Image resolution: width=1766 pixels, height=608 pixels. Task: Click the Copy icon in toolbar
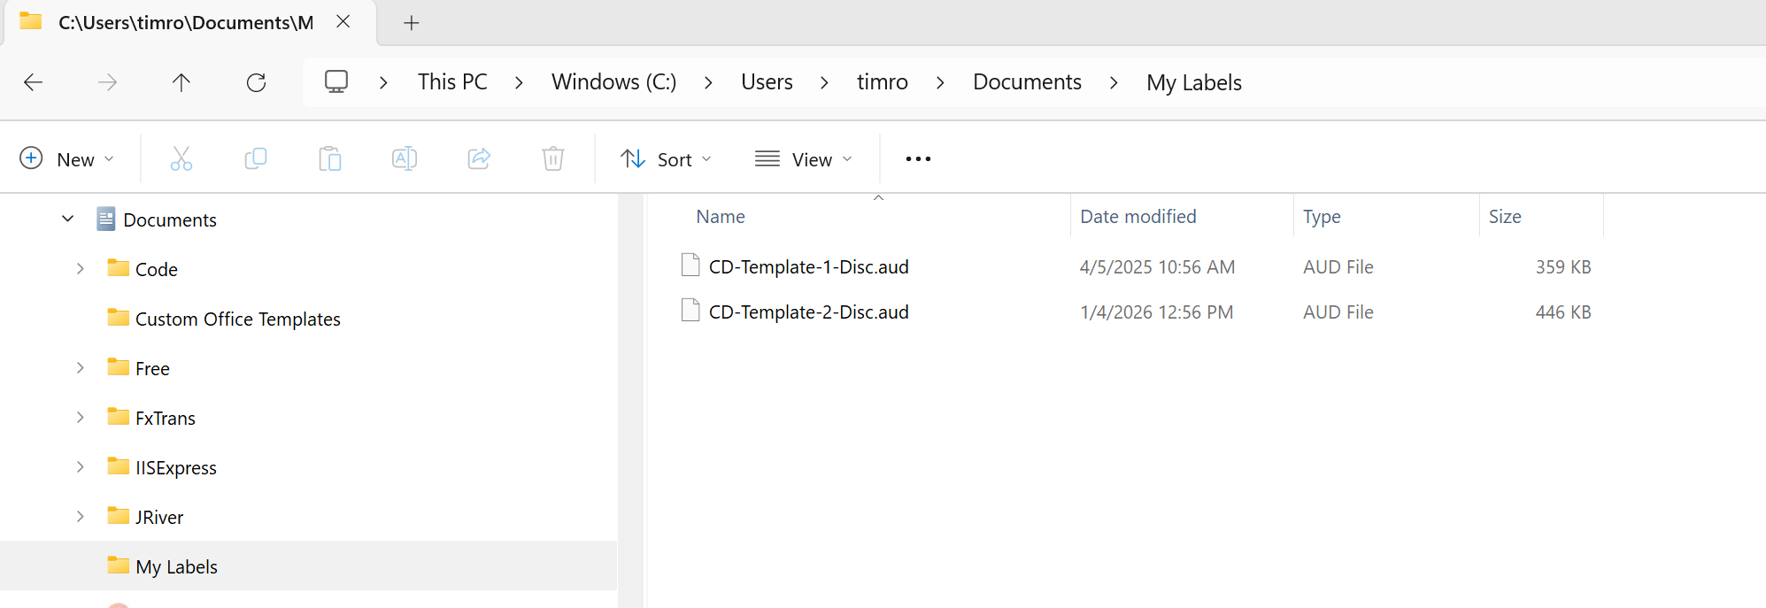pos(256,159)
